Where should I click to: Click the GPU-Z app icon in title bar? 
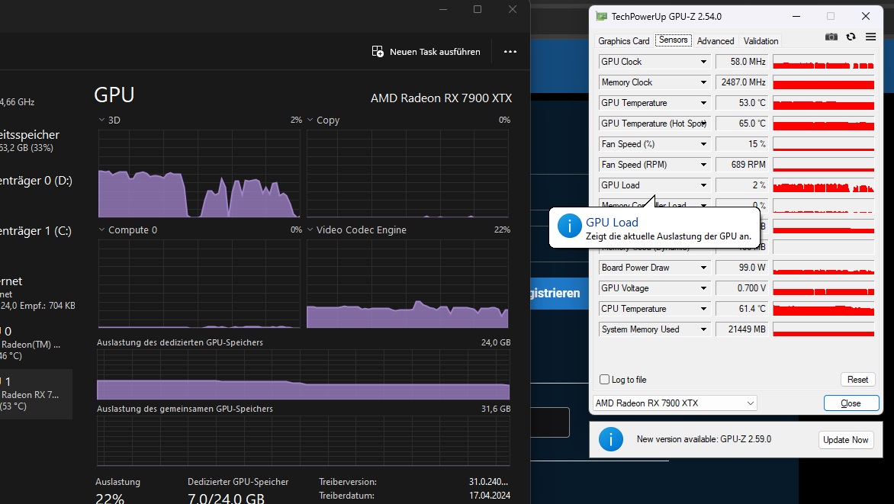pos(601,17)
